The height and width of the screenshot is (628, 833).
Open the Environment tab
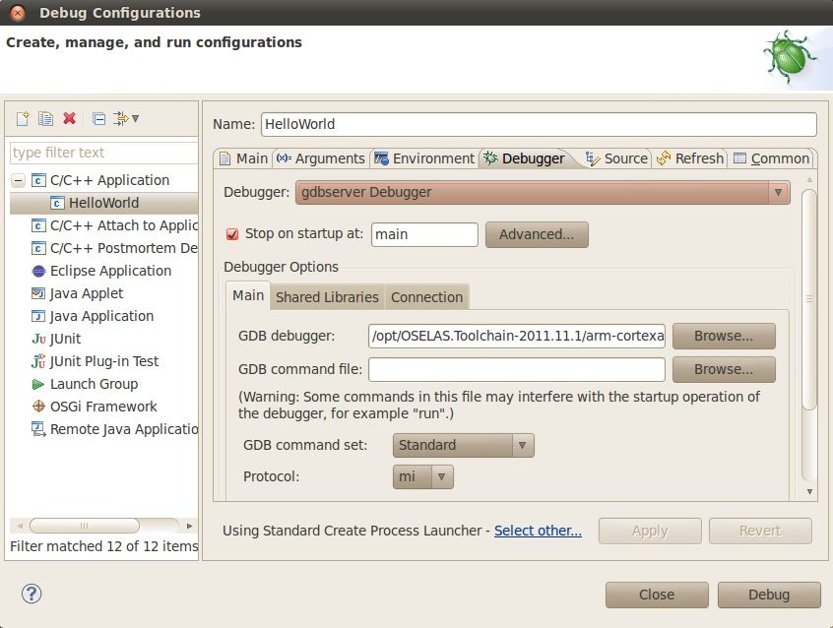pos(424,158)
